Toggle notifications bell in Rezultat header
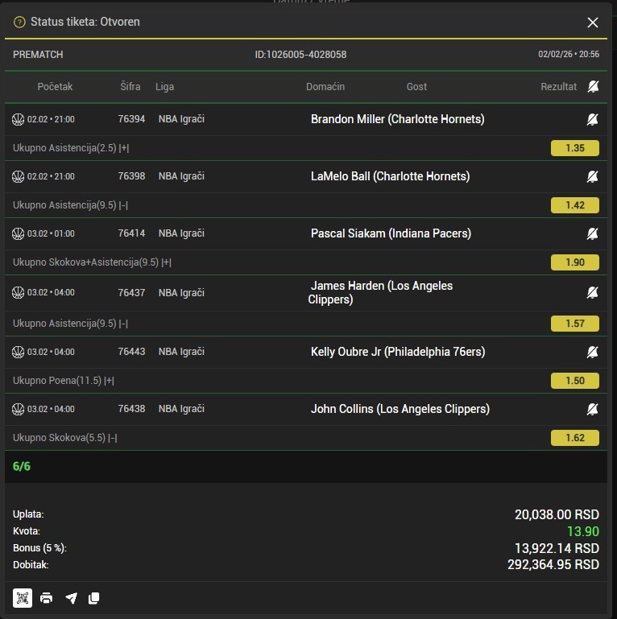 pyautogui.click(x=593, y=87)
